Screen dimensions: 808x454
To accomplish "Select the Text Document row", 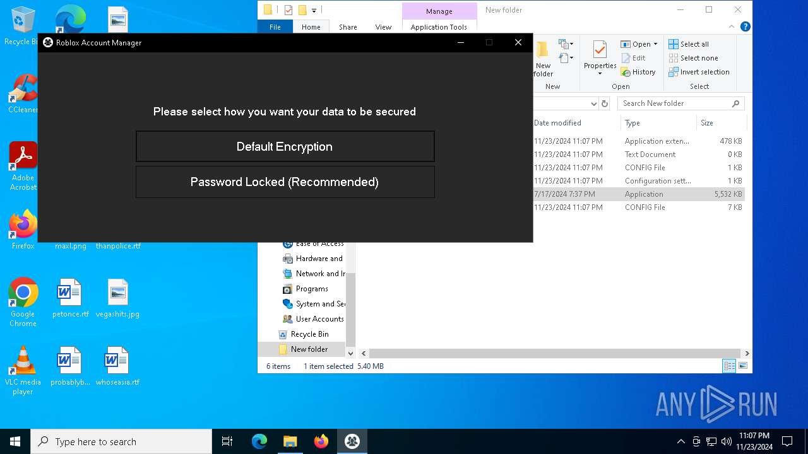I will coord(638,154).
